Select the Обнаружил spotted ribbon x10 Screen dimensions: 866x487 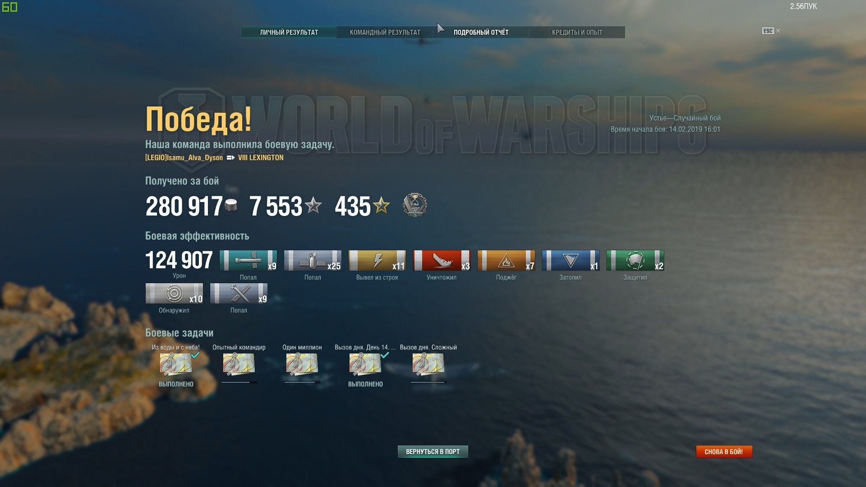(x=174, y=294)
